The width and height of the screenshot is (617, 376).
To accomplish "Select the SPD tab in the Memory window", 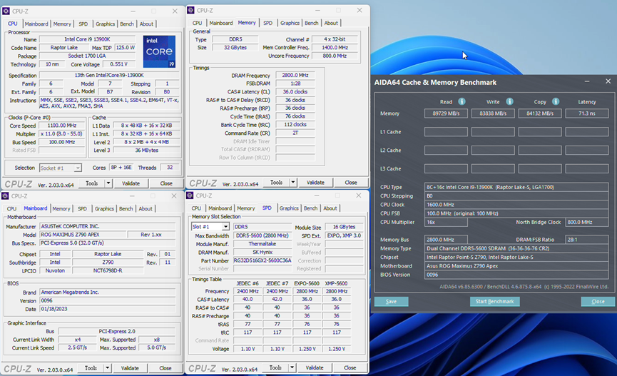I will coord(268,24).
